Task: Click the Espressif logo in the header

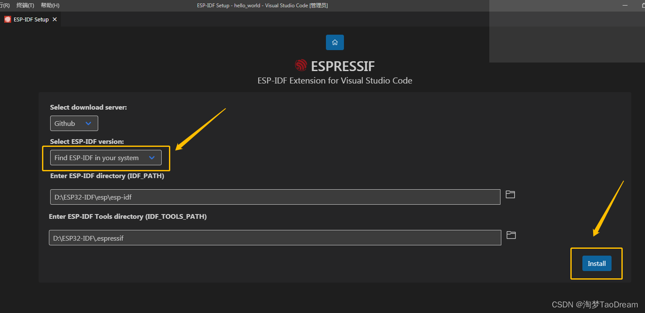Action: click(x=301, y=66)
